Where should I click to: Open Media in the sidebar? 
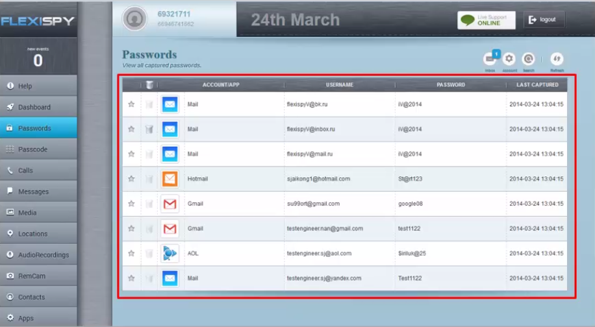[38, 213]
